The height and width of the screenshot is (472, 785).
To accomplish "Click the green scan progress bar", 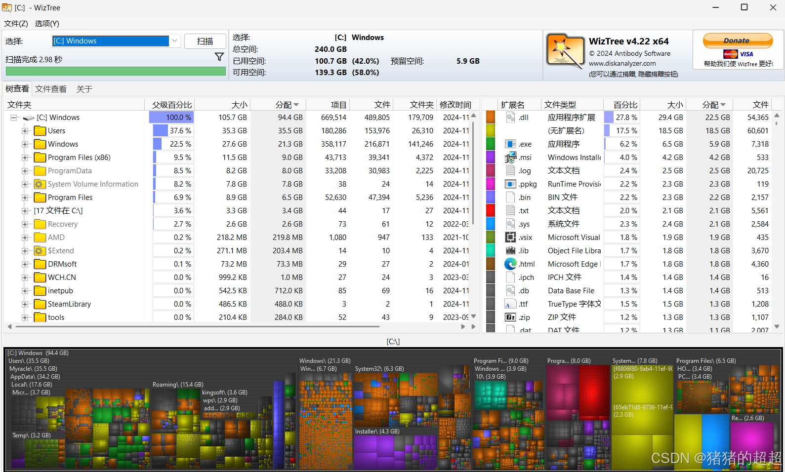I will [116, 71].
